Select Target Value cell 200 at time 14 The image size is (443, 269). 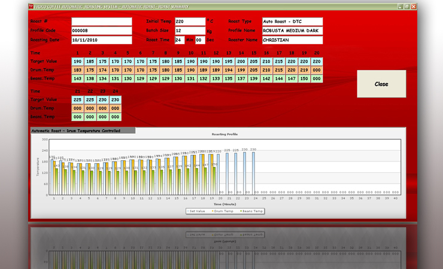click(241, 61)
